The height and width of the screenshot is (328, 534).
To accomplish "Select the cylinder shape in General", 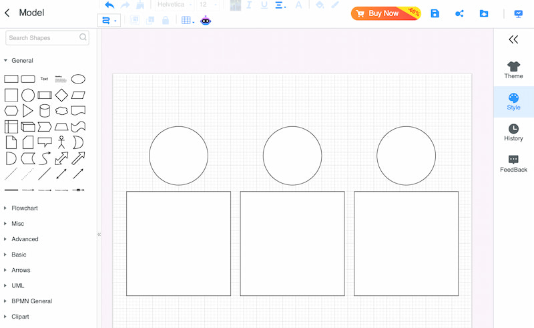I will click(45, 111).
